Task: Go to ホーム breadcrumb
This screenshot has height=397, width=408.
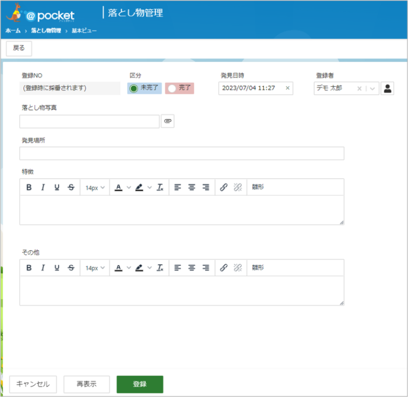Action: [x=13, y=31]
